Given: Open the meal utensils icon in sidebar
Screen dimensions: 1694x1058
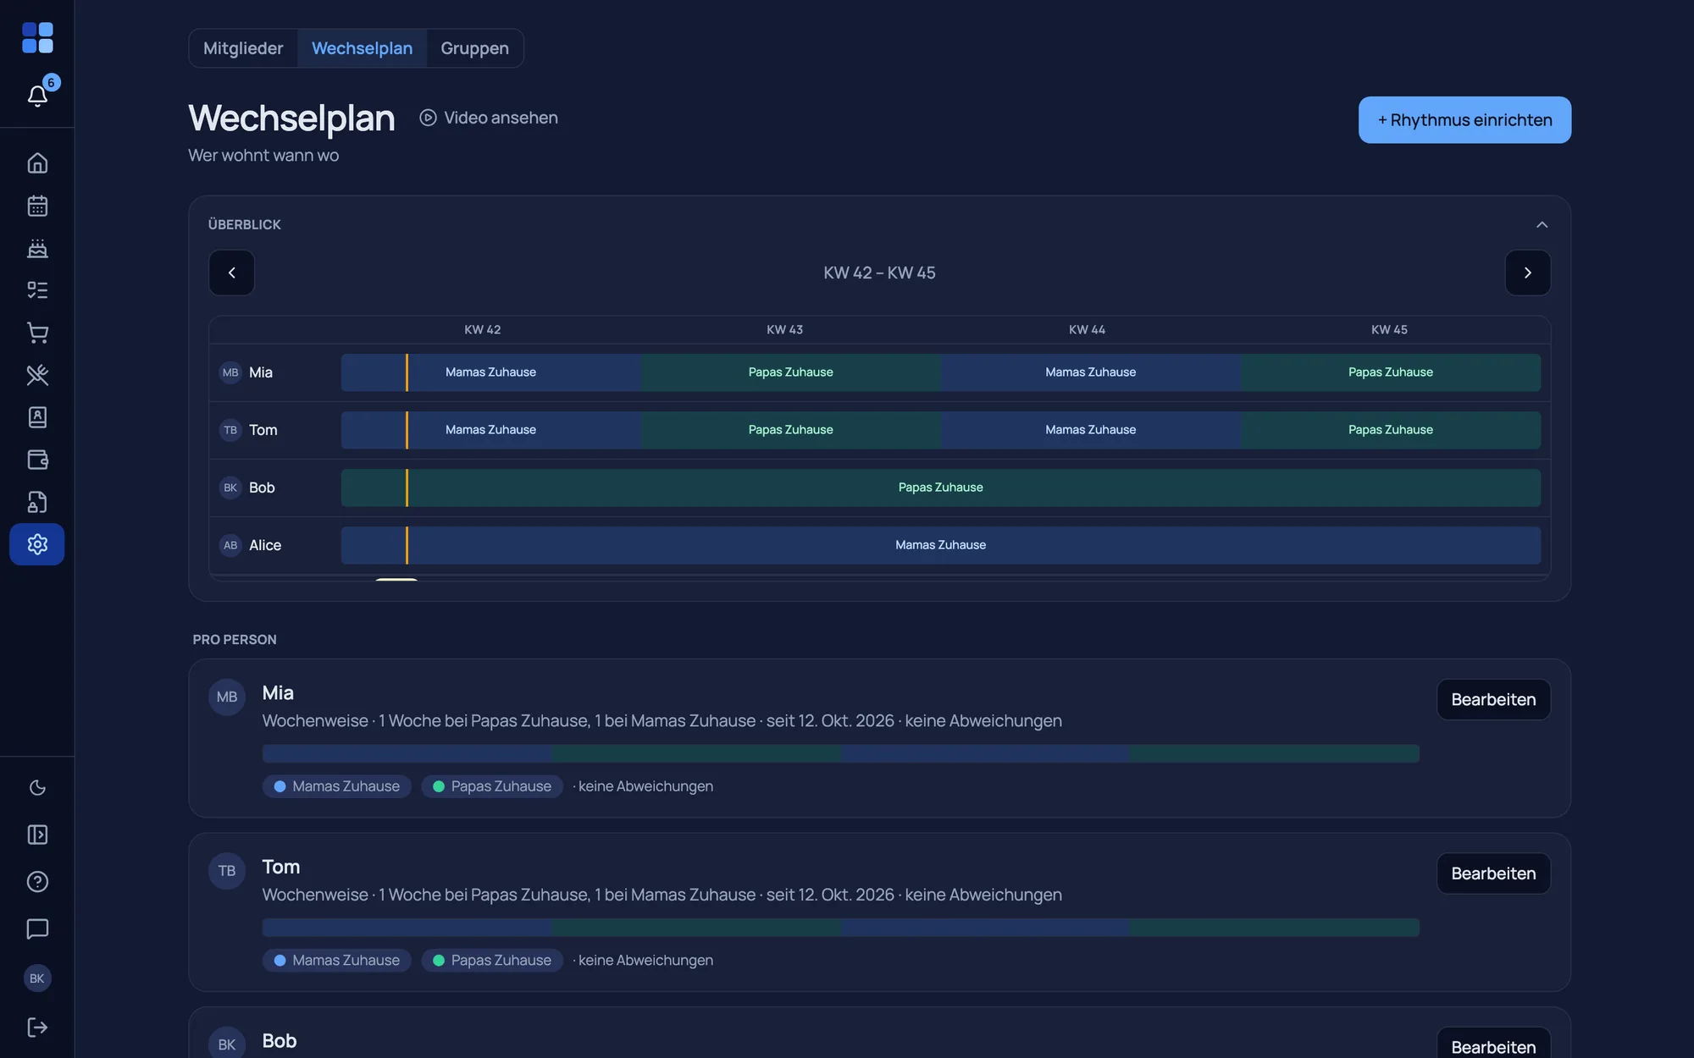Looking at the screenshot, I should (37, 375).
